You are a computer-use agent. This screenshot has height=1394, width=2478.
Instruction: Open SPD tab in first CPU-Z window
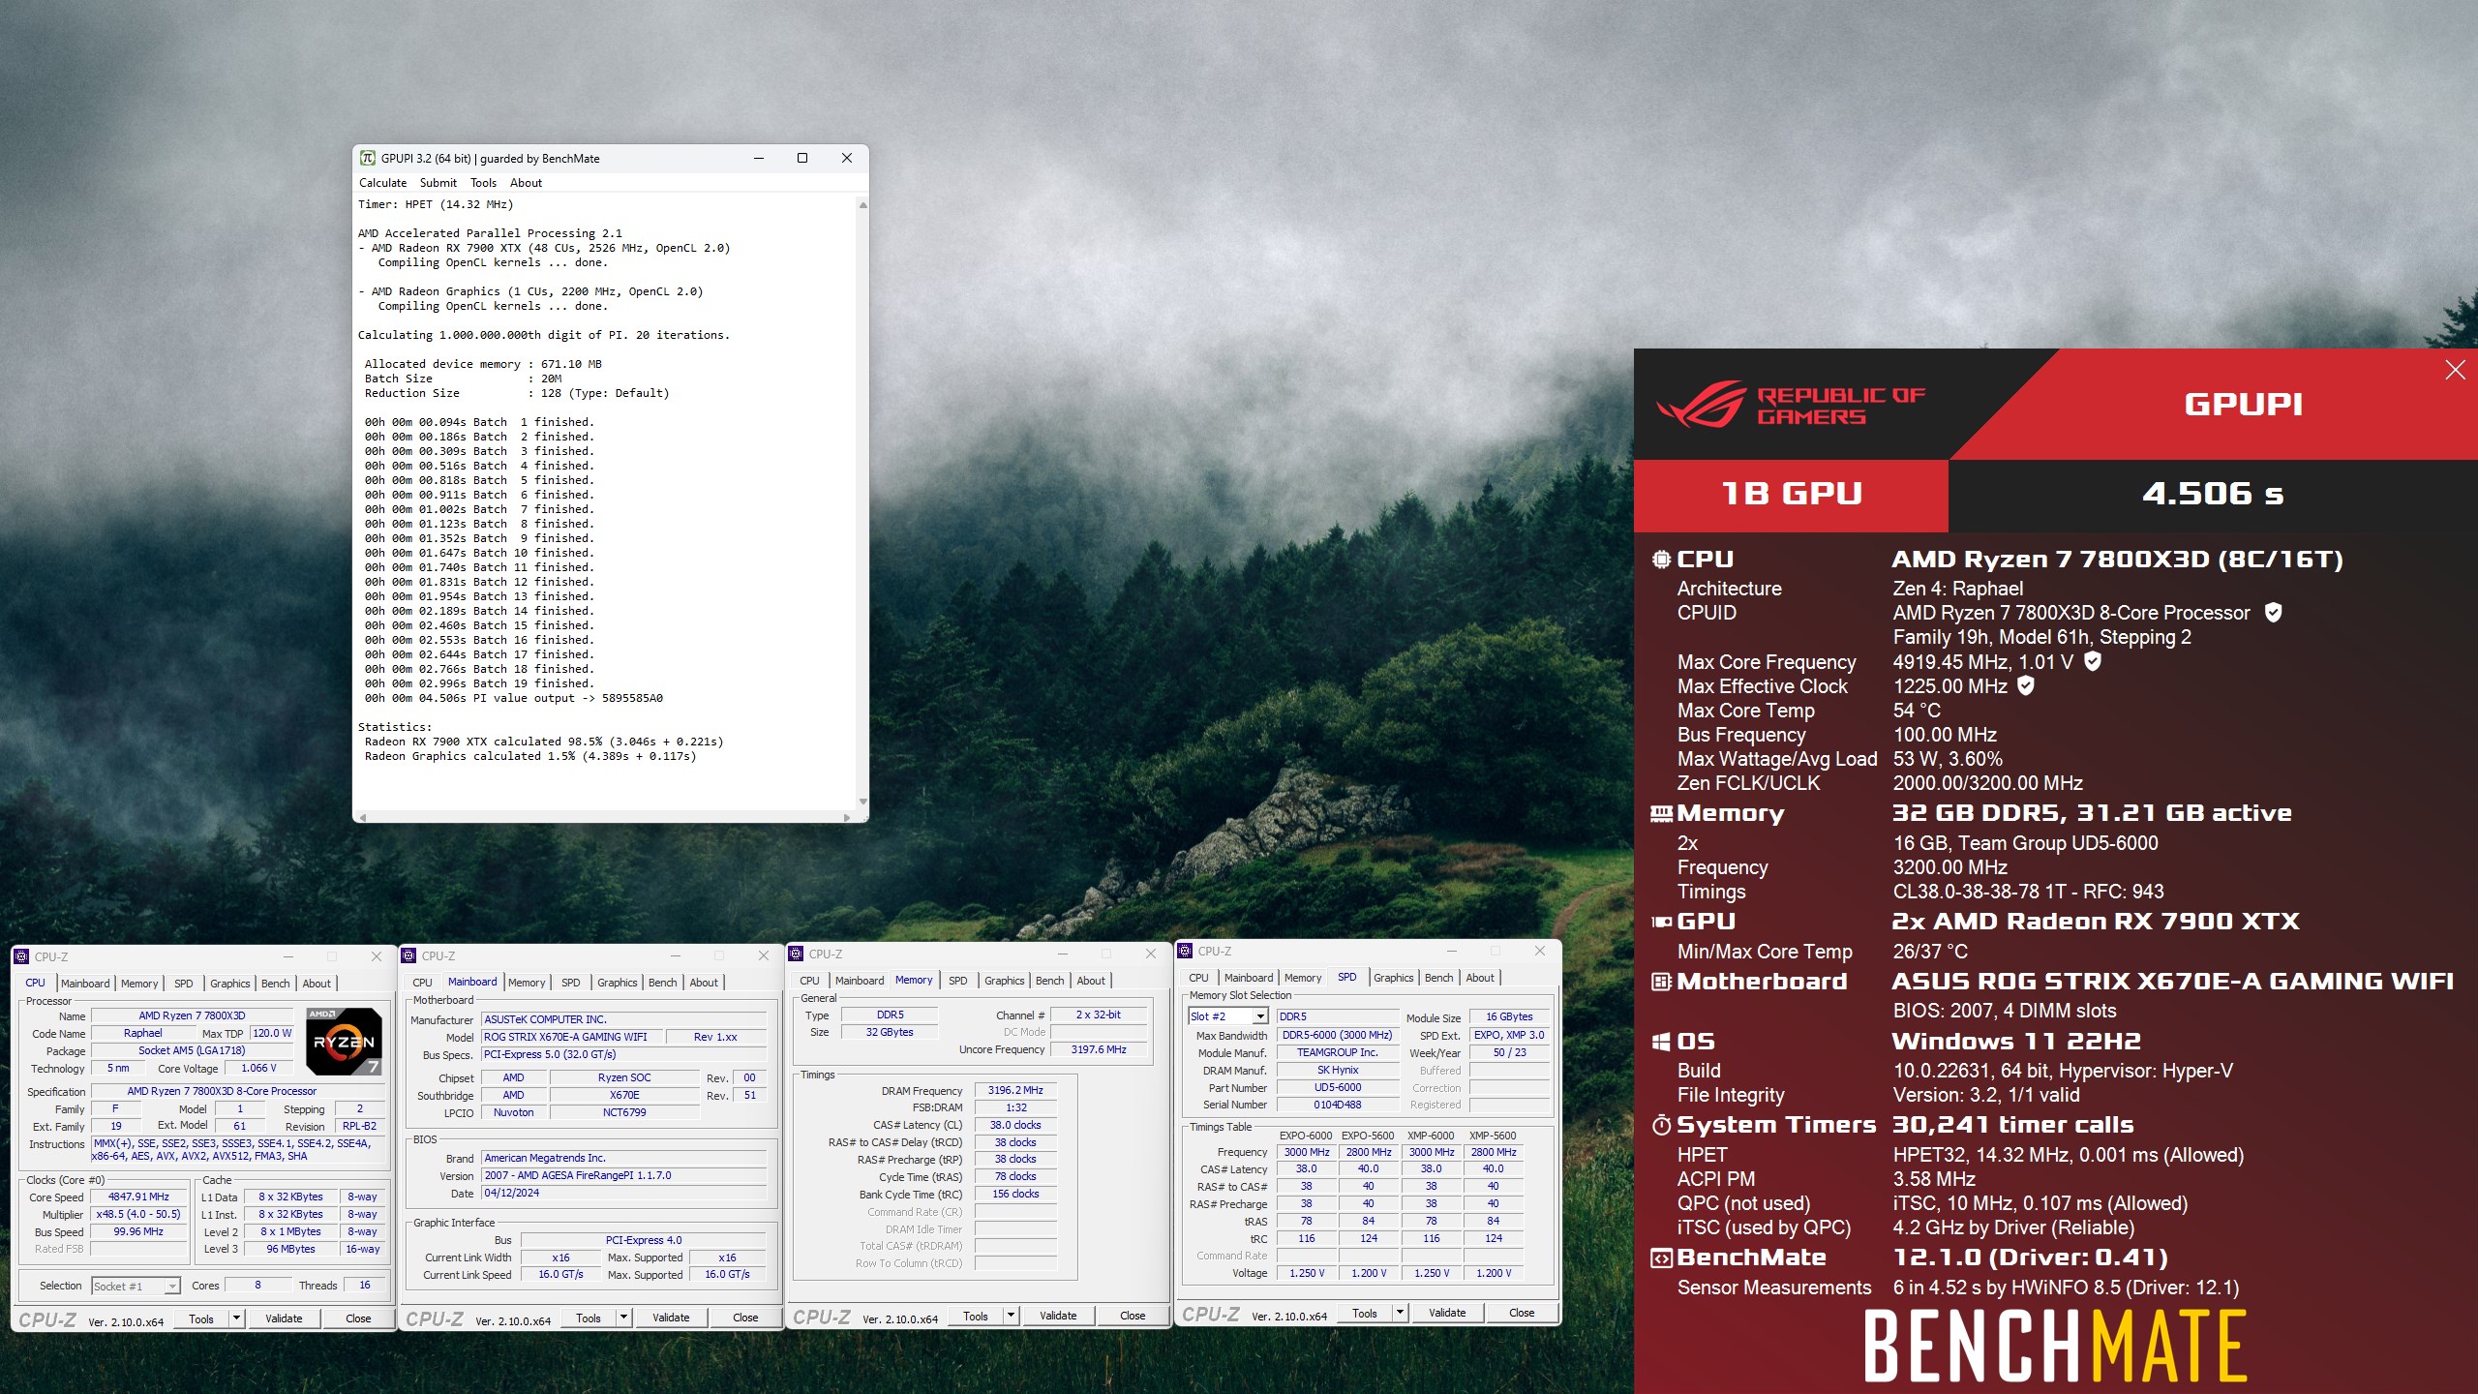(184, 984)
